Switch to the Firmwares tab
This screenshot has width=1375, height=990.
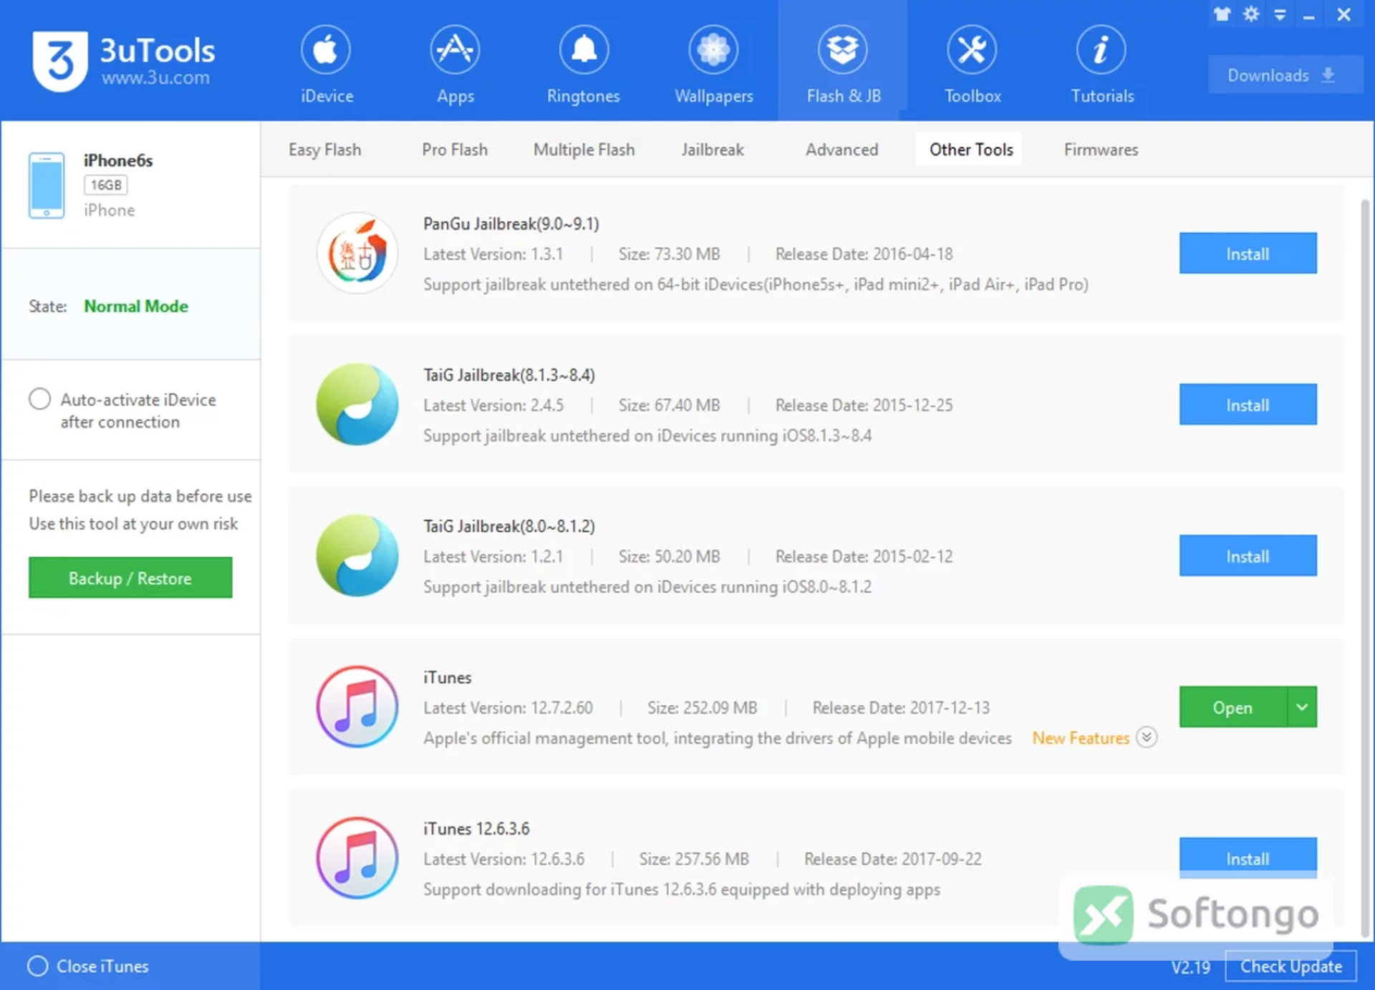(1101, 150)
